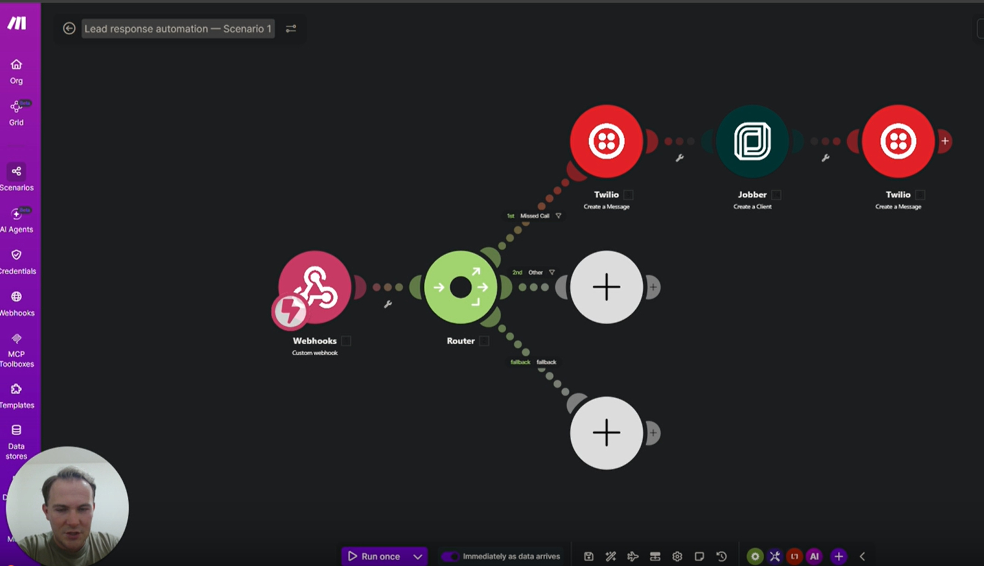Add a module on the Other route placeholder
Viewport: 984px width, 566px height.
coord(606,287)
